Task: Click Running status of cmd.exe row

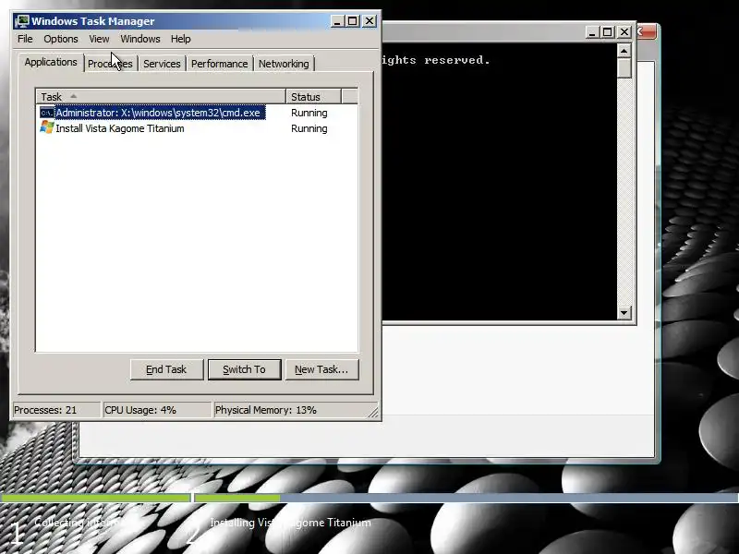Action: click(x=309, y=113)
